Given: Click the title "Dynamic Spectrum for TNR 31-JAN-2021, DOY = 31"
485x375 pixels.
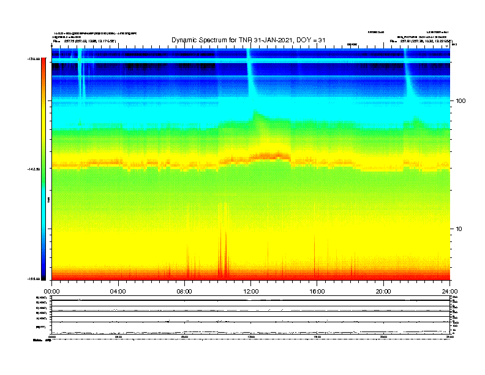Looking at the screenshot, I should click(x=249, y=40).
